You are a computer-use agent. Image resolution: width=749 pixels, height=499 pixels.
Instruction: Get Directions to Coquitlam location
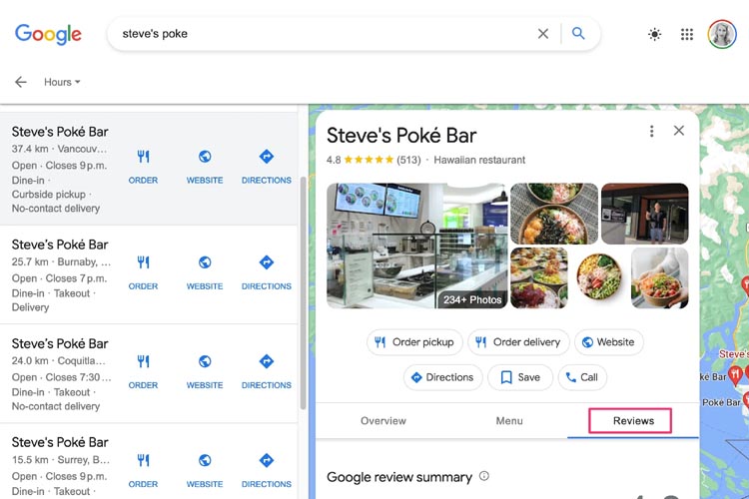coord(267,370)
